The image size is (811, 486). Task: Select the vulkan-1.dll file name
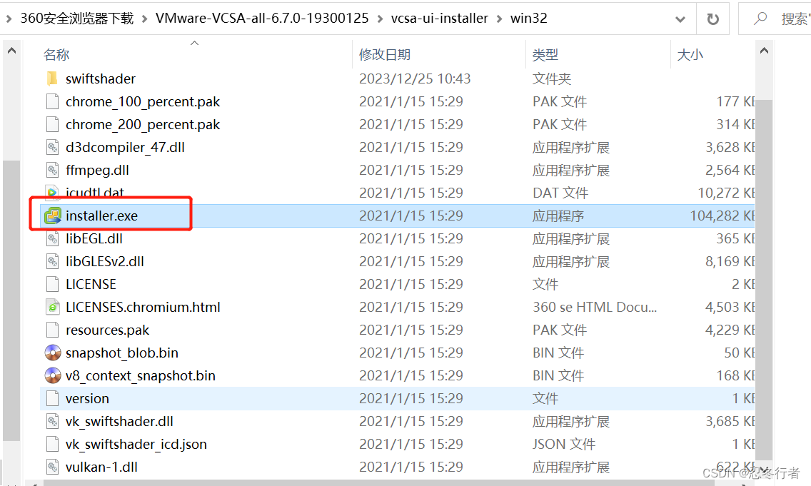click(x=101, y=467)
